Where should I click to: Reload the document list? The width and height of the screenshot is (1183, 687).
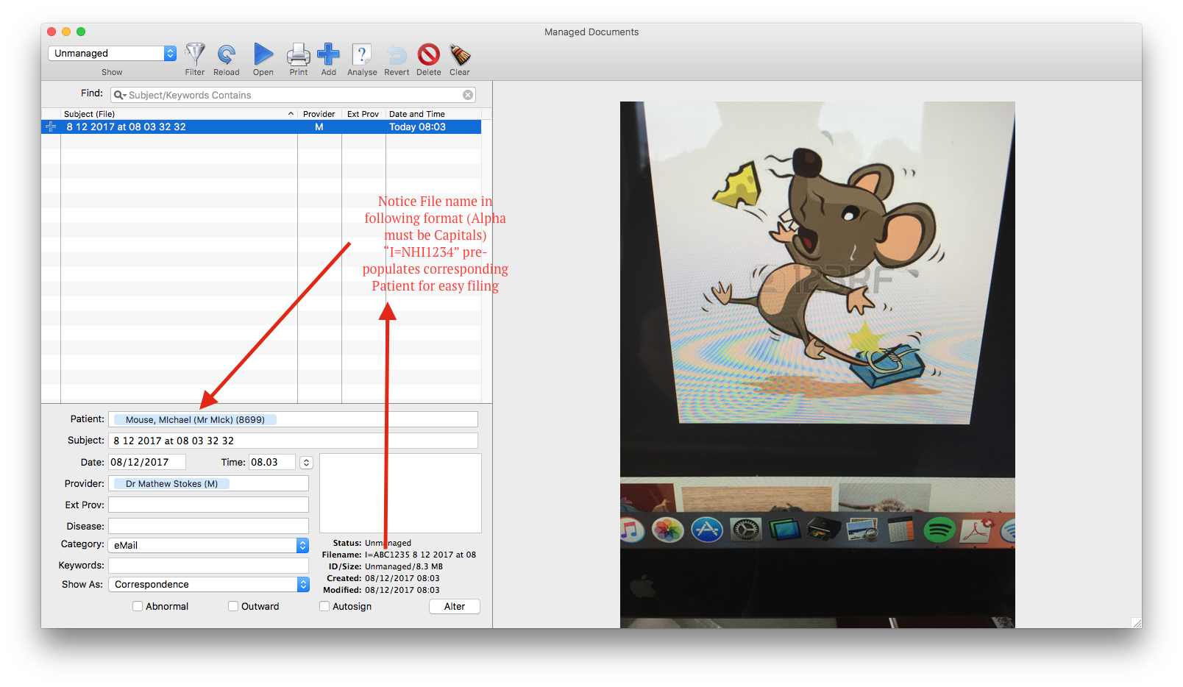pyautogui.click(x=227, y=54)
